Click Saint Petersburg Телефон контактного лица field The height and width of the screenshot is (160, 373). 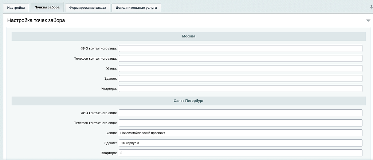(240, 123)
